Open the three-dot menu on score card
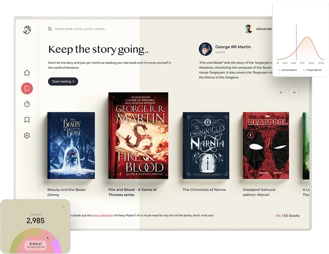Screen dimensions: 329x254 tap(63, 207)
